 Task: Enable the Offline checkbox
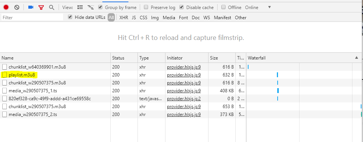[223, 7]
